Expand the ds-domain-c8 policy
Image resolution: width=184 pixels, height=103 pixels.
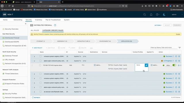[x=34, y=92]
